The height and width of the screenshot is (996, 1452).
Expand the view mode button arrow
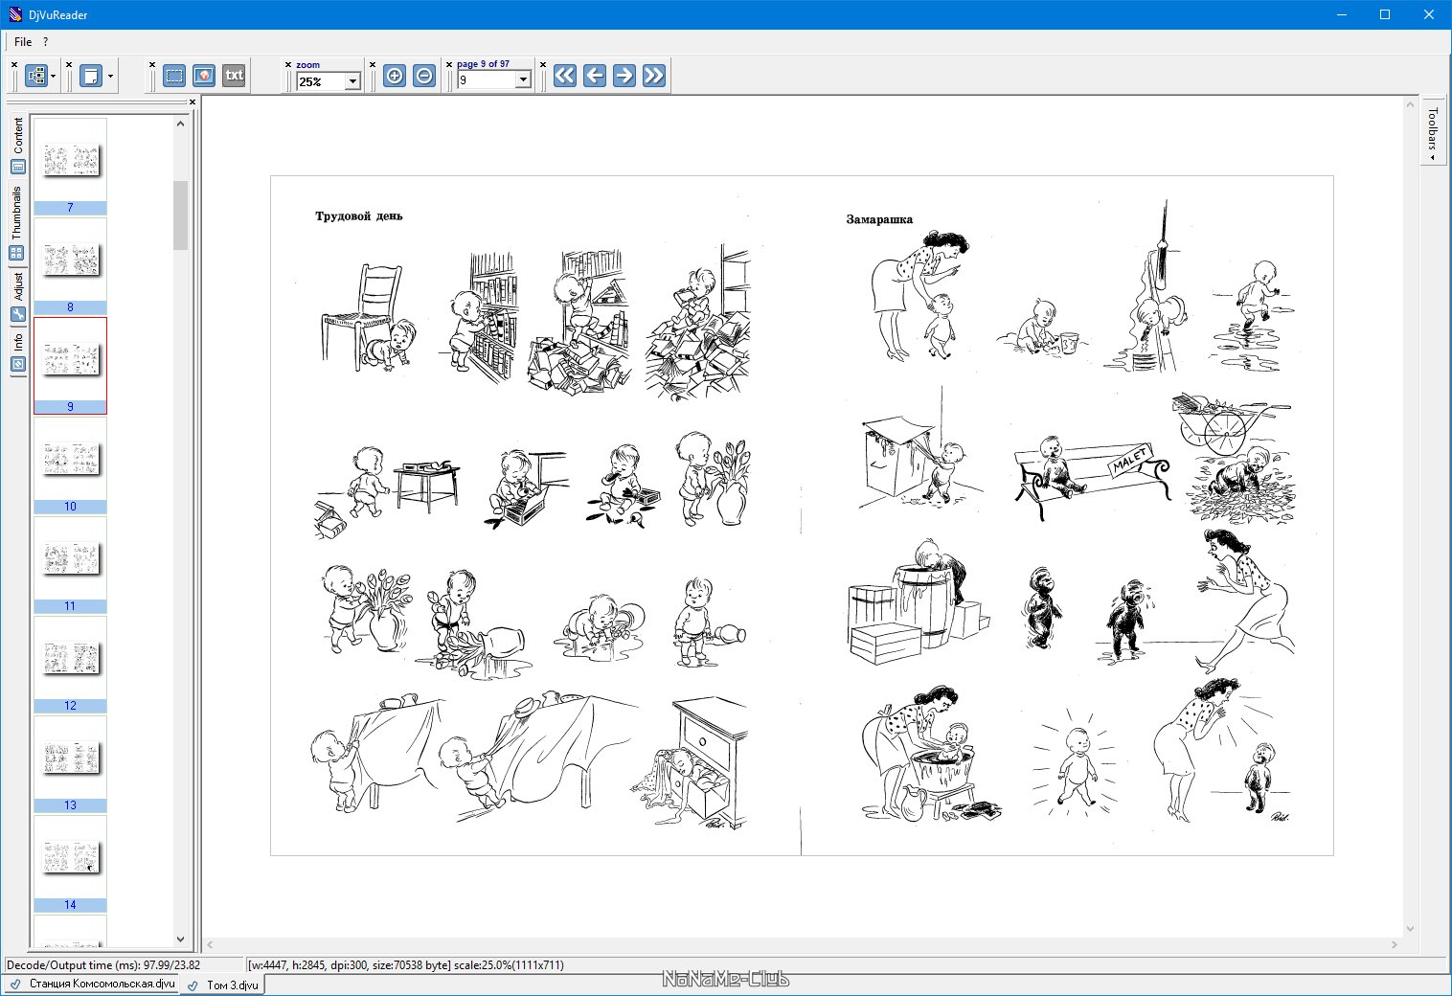54,77
